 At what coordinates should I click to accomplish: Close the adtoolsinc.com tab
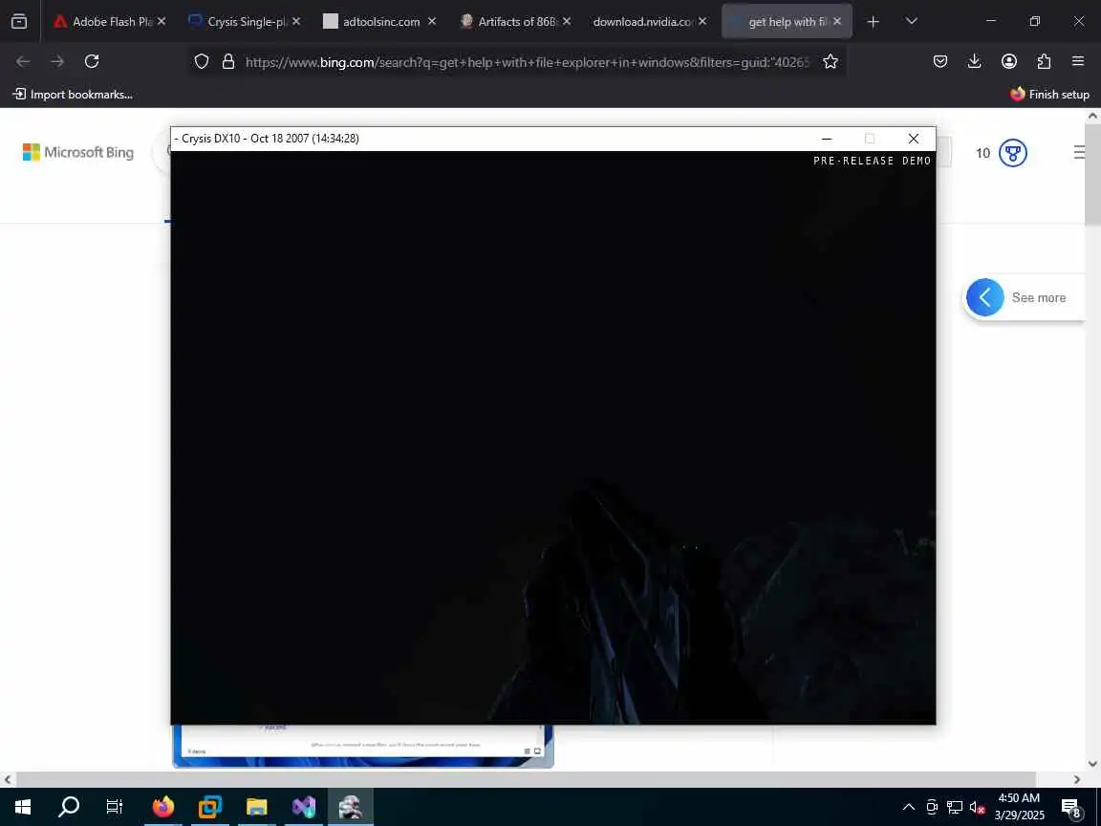[432, 22]
